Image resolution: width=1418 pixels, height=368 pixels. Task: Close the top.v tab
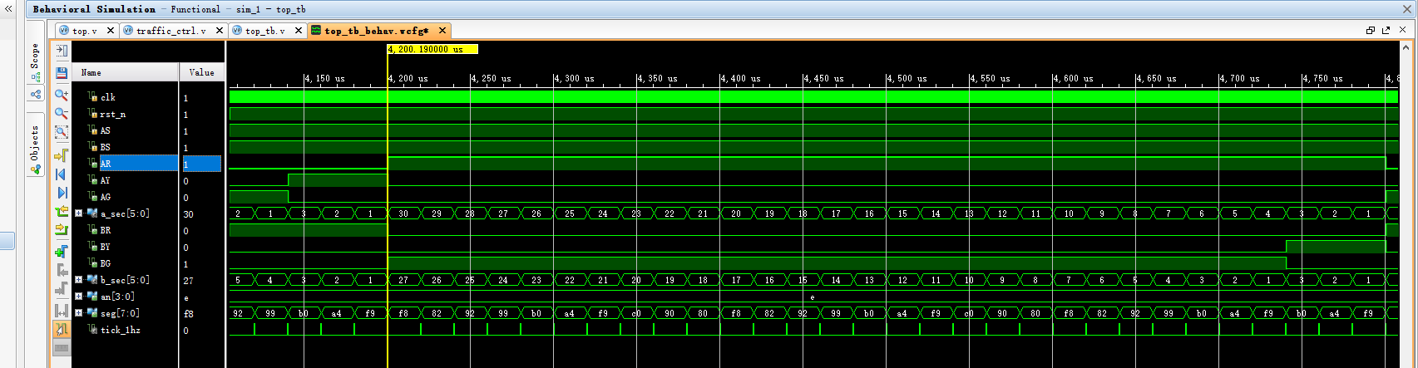tap(111, 31)
